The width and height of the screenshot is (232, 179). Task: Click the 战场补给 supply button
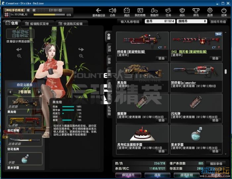tap(186, 175)
